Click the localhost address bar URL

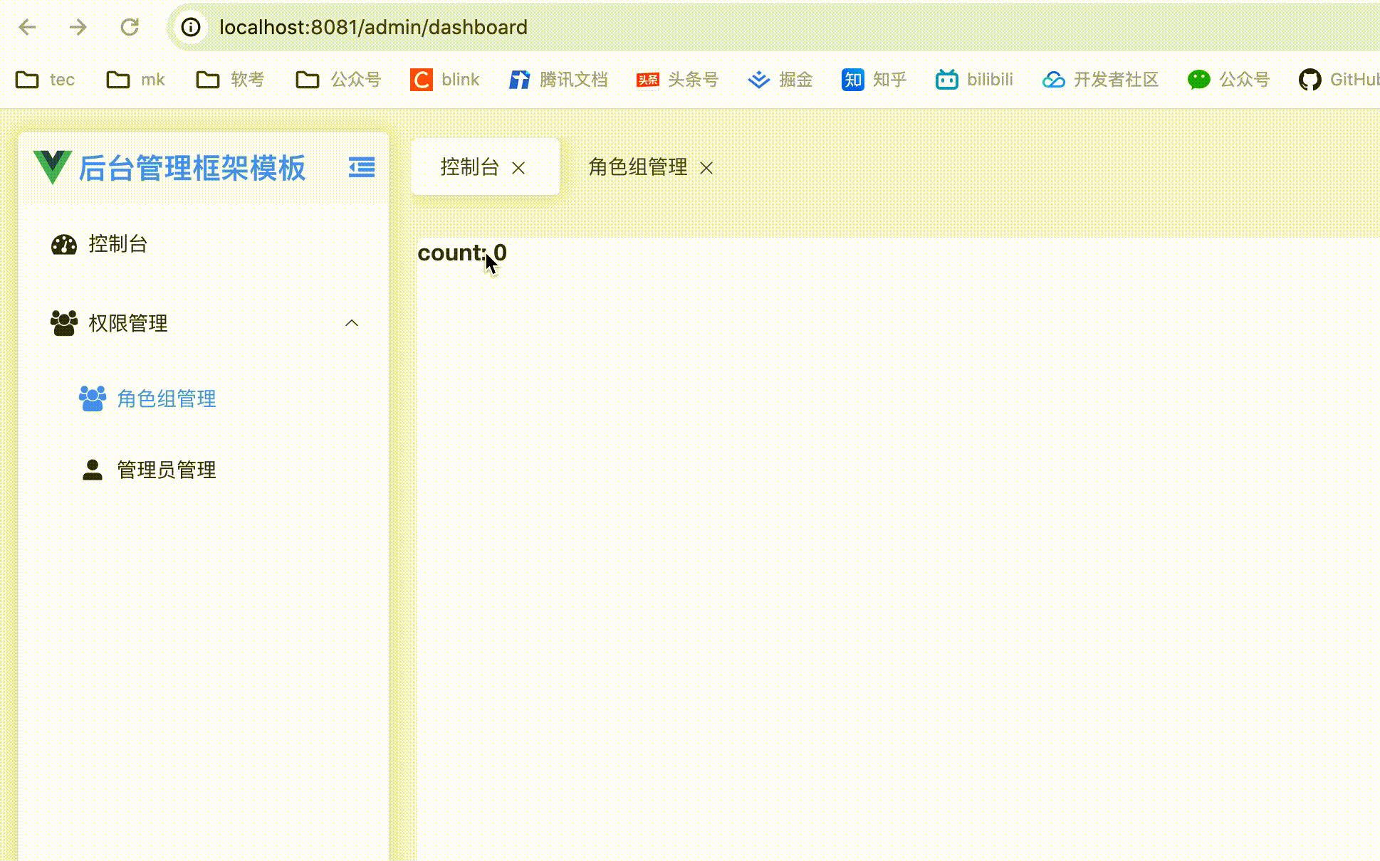373,27
